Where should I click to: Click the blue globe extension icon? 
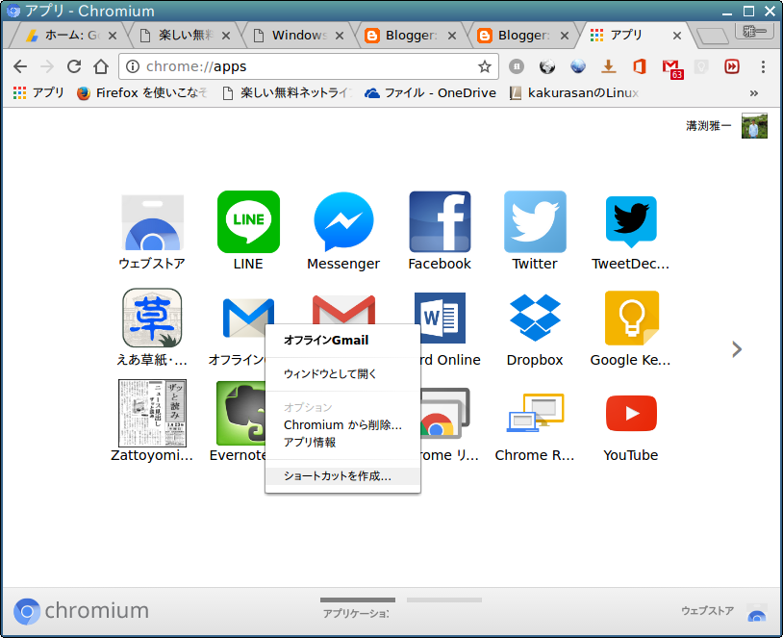(578, 66)
